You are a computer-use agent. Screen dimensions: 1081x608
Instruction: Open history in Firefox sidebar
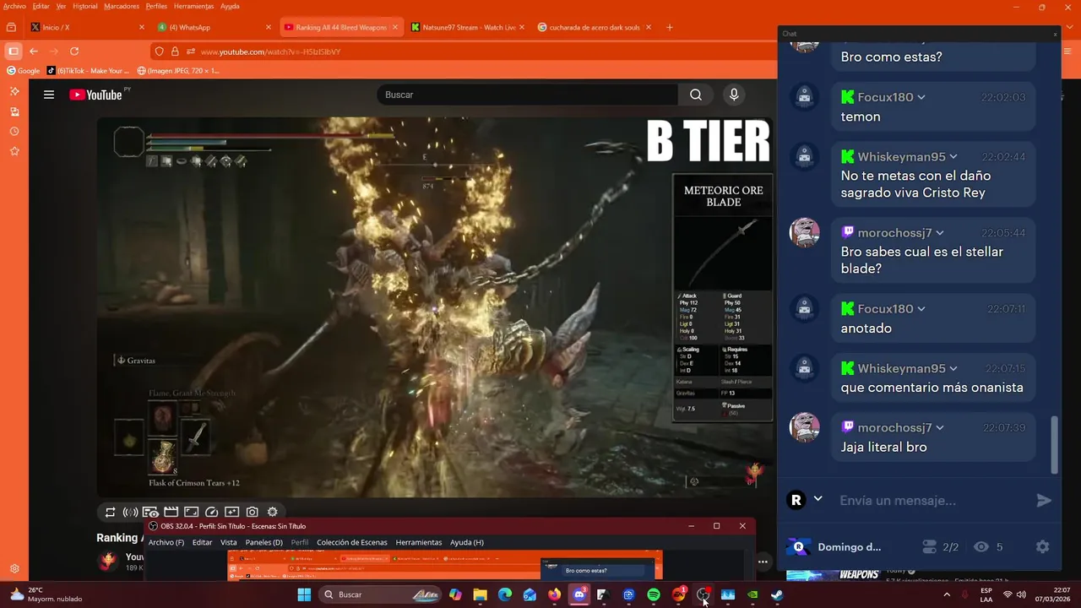coord(14,132)
